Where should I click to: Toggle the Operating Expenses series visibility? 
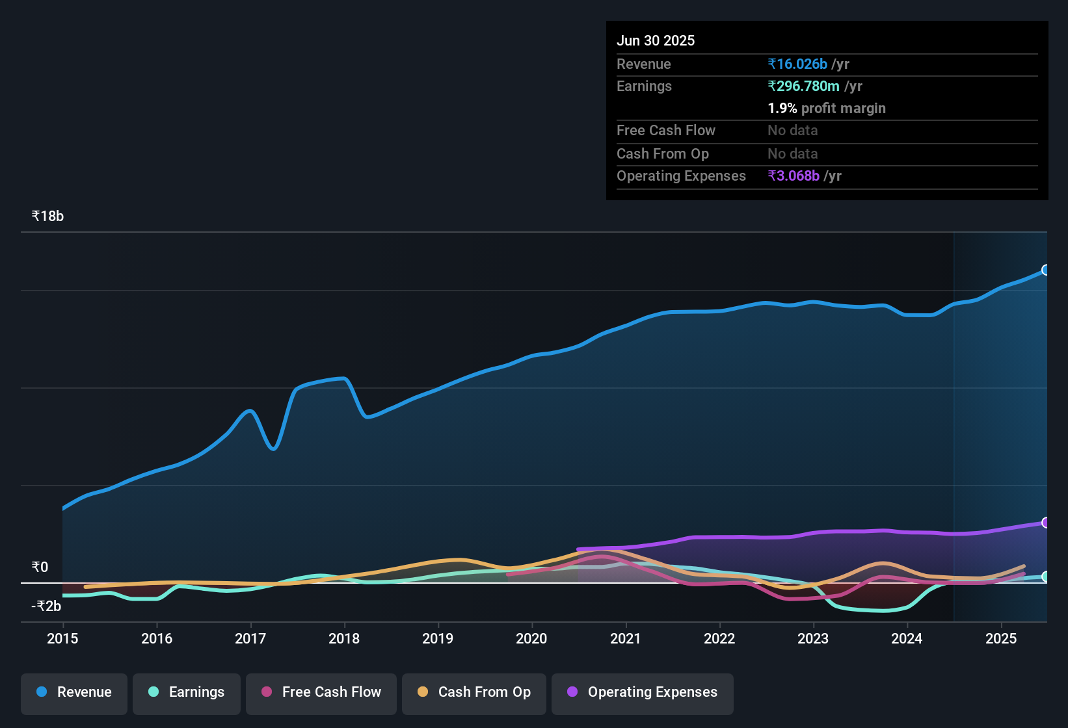click(642, 692)
